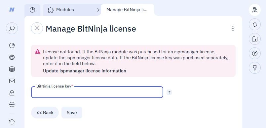Open the mail envelope icon in the sidebar
266x128 pixels.
[12, 81]
